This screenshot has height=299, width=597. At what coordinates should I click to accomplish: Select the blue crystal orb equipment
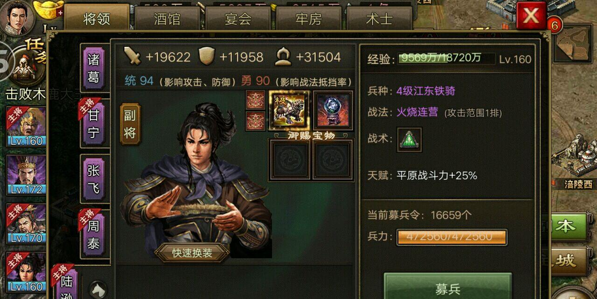(x=332, y=110)
